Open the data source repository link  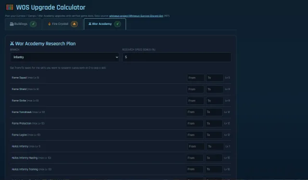coord(136,16)
